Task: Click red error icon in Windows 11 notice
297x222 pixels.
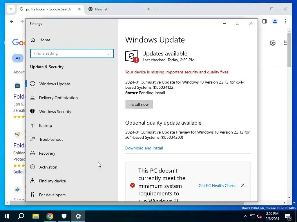Action: point(133,185)
